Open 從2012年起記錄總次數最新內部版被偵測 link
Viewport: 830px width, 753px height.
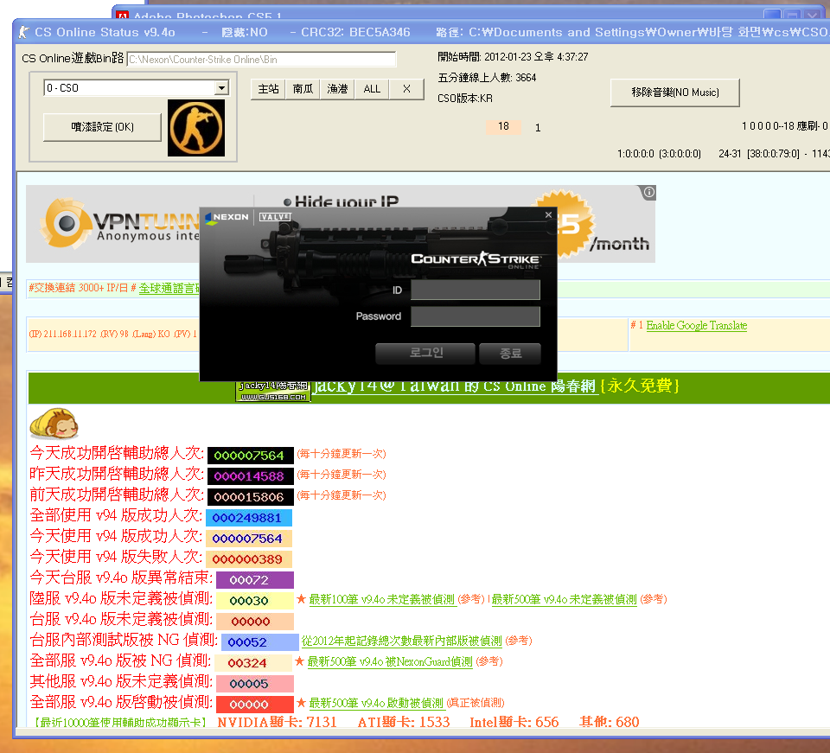pyautogui.click(x=402, y=641)
